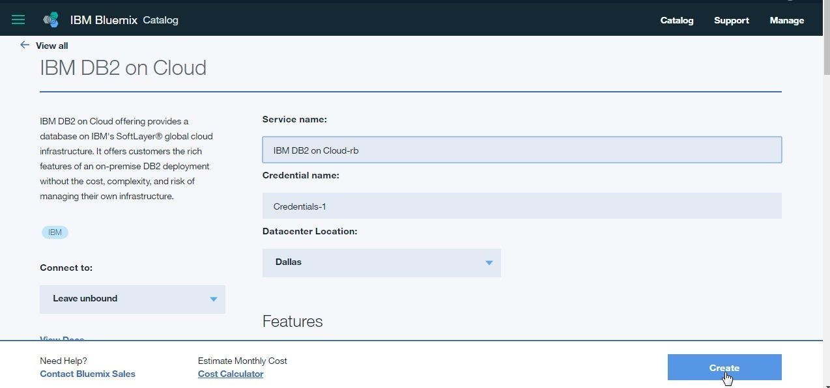Click the View all link
The width and height of the screenshot is (830, 388).
[51, 46]
